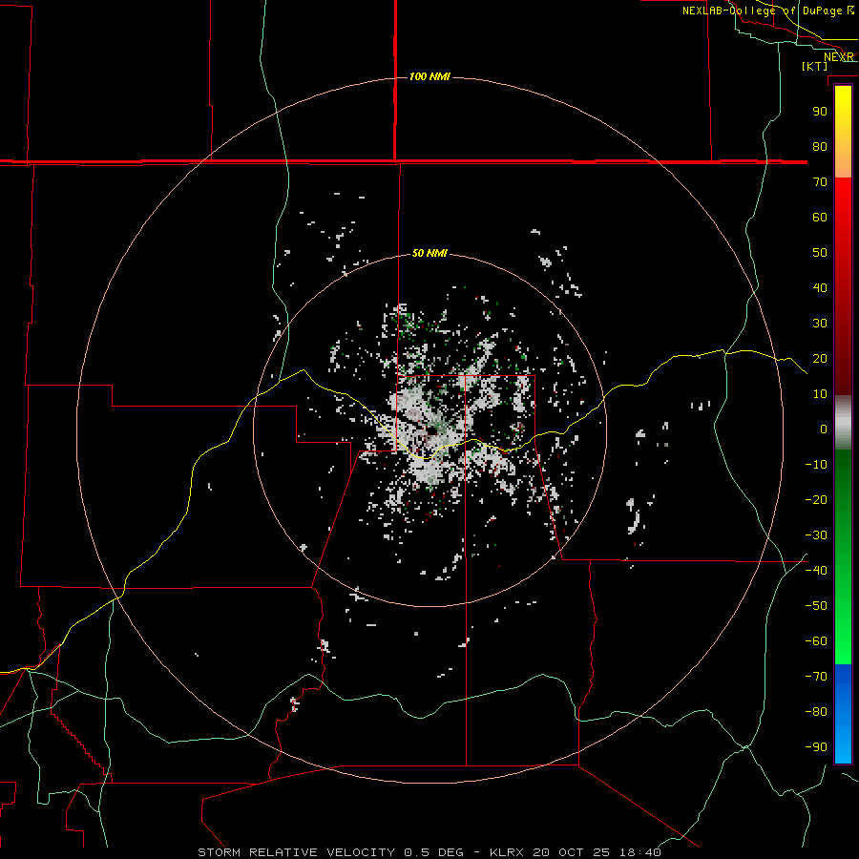859x859 pixels.
Task: Click the 50 value on velocity scale
Action: (820, 253)
